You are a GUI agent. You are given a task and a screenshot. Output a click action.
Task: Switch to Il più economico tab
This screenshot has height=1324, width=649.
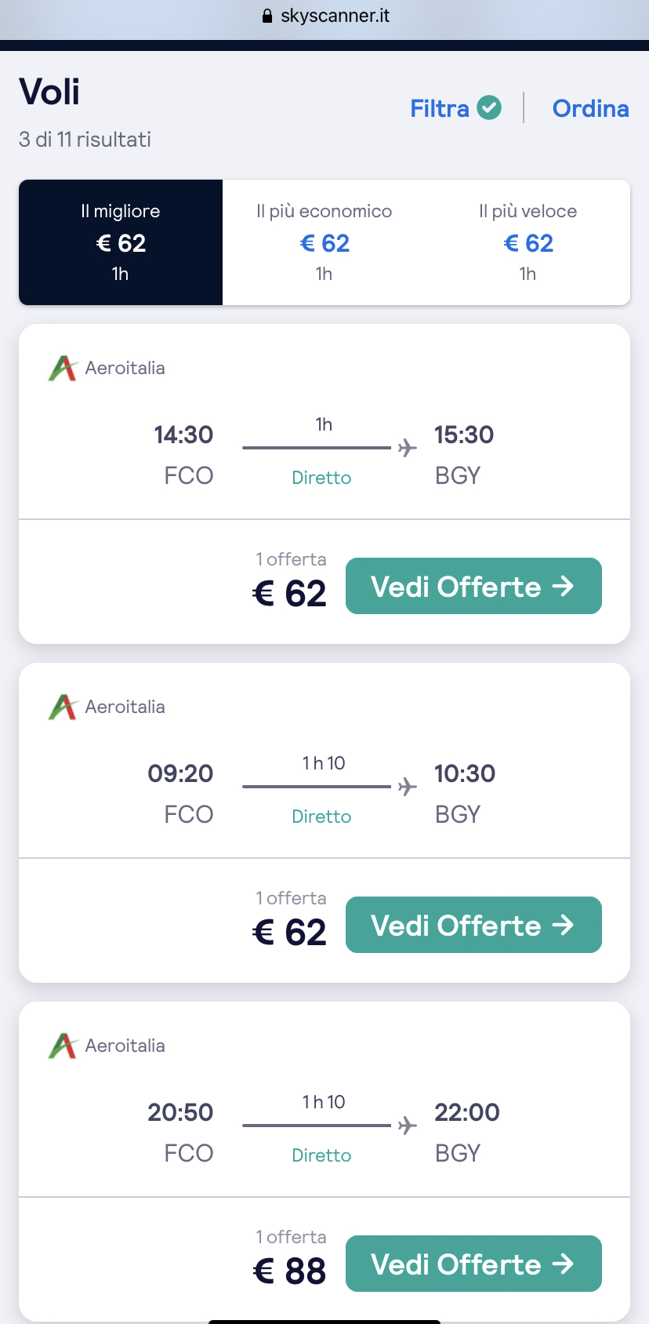coord(324,242)
